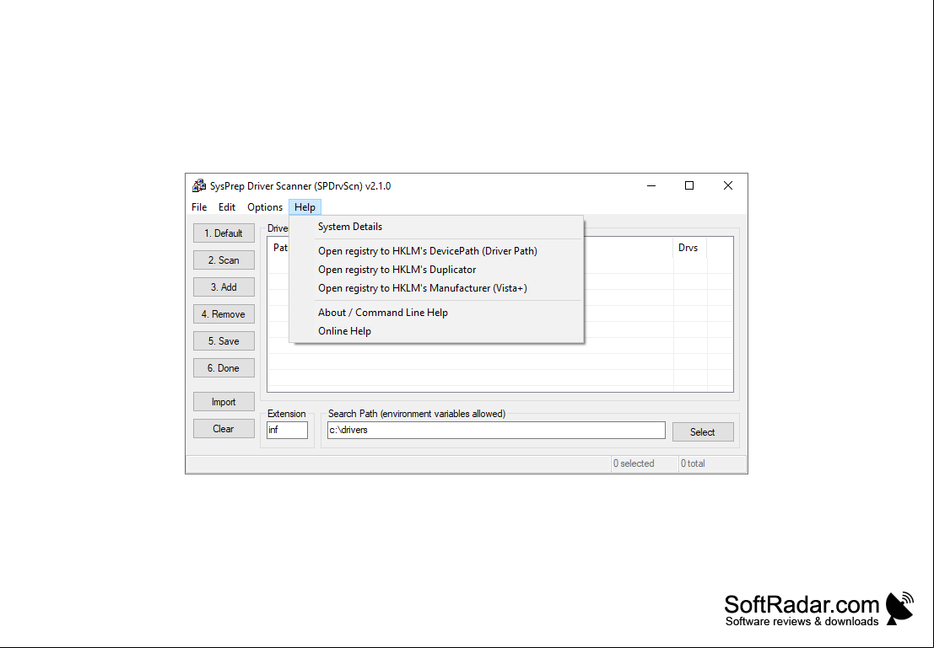Select Open registry to HKLM's Duplicator

(x=436, y=270)
